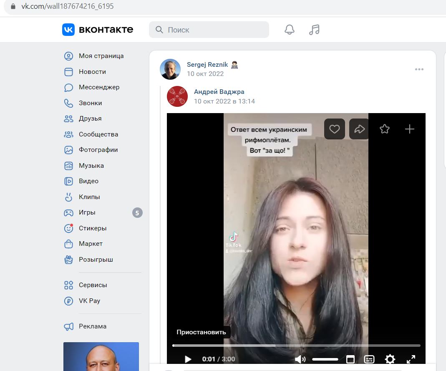Open Сообщества section
The image size is (446, 371).
98,134
